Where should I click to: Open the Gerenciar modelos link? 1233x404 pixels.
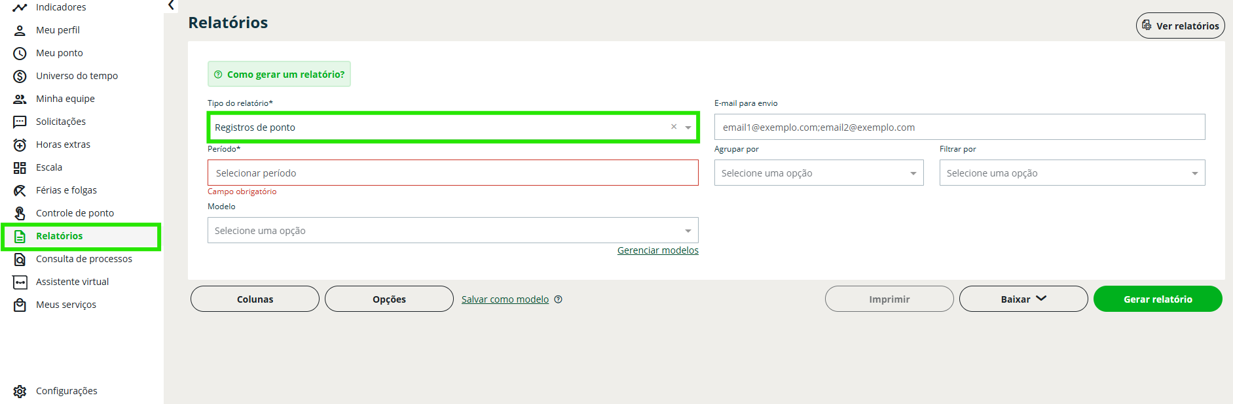pyautogui.click(x=657, y=250)
